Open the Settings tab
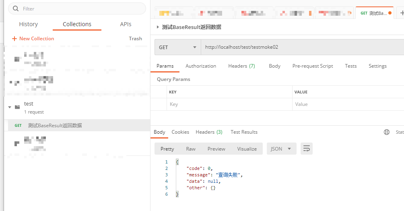 pos(377,66)
